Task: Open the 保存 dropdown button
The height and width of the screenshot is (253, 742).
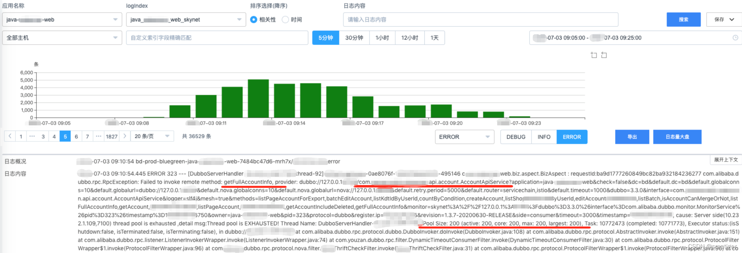Action: 724,19
